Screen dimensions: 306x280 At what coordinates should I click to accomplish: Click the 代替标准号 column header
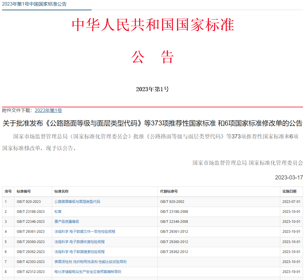pos(169,191)
